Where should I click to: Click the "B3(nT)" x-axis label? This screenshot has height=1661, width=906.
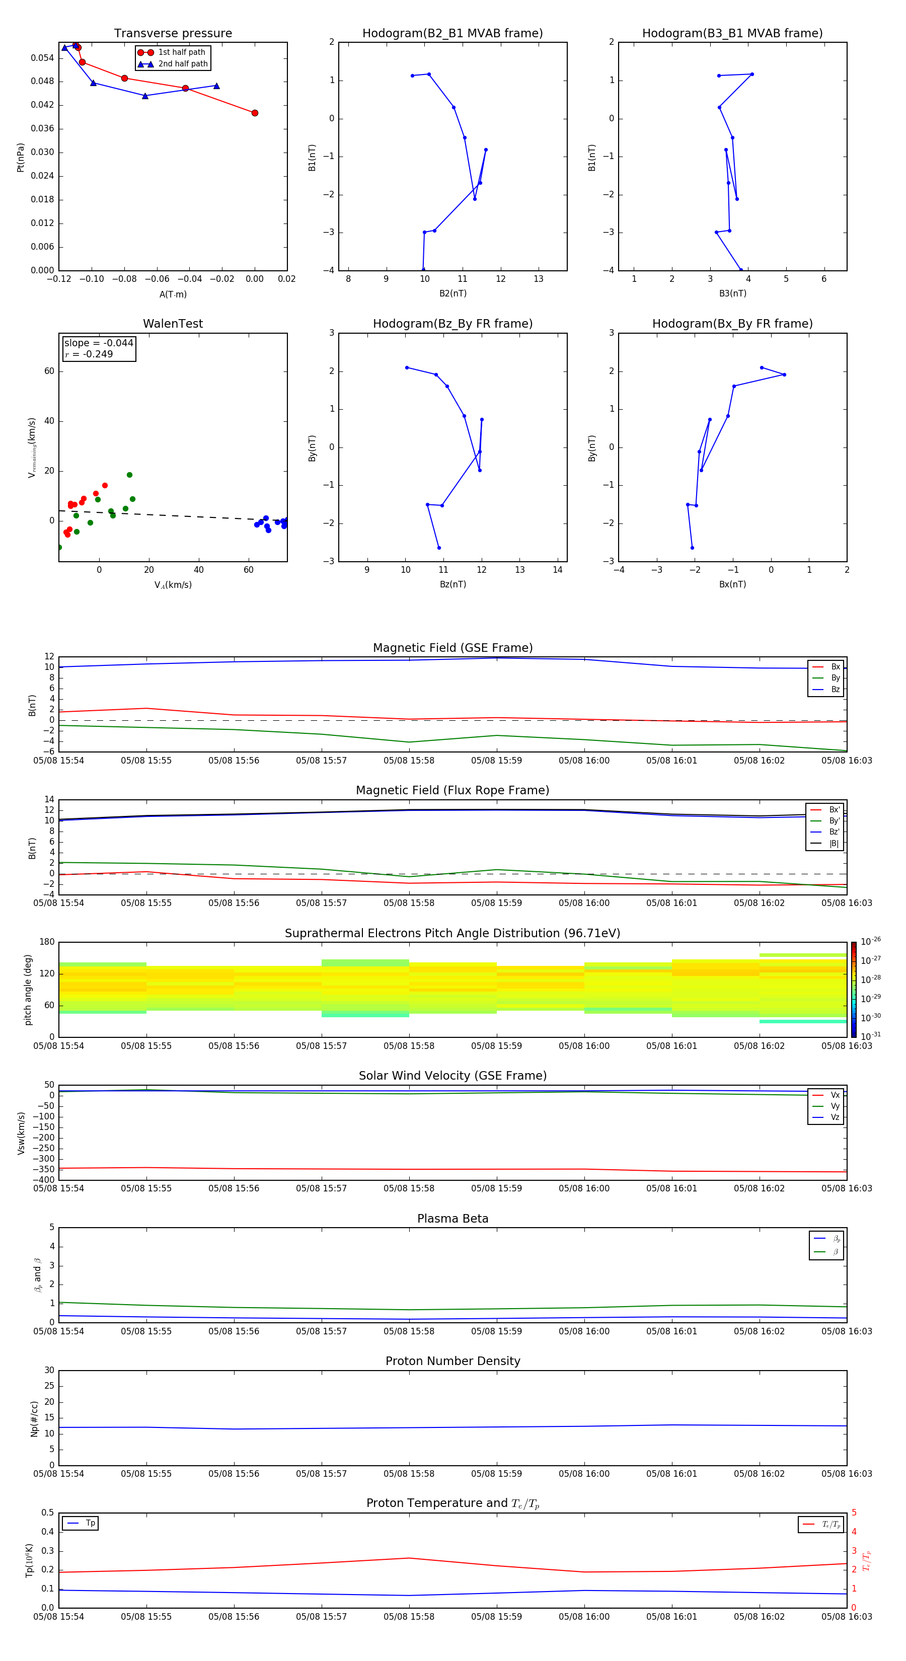click(x=732, y=293)
